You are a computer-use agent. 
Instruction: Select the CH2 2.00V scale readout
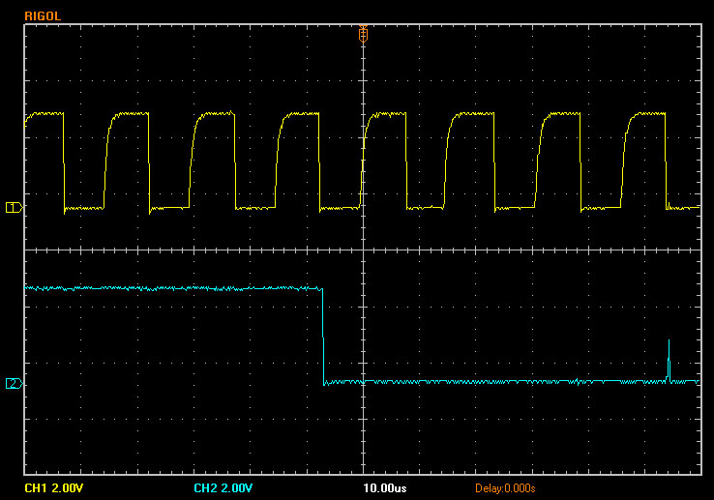pyautogui.click(x=225, y=486)
